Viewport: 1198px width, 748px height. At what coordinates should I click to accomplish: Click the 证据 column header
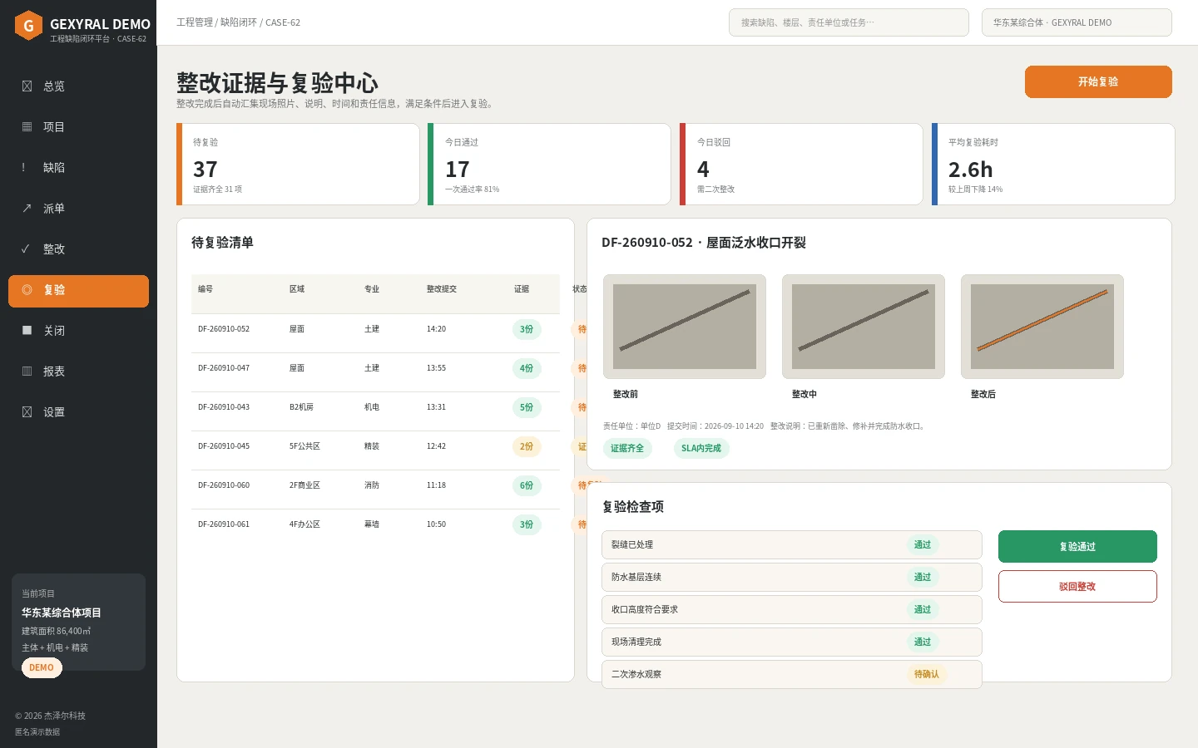pyautogui.click(x=522, y=289)
